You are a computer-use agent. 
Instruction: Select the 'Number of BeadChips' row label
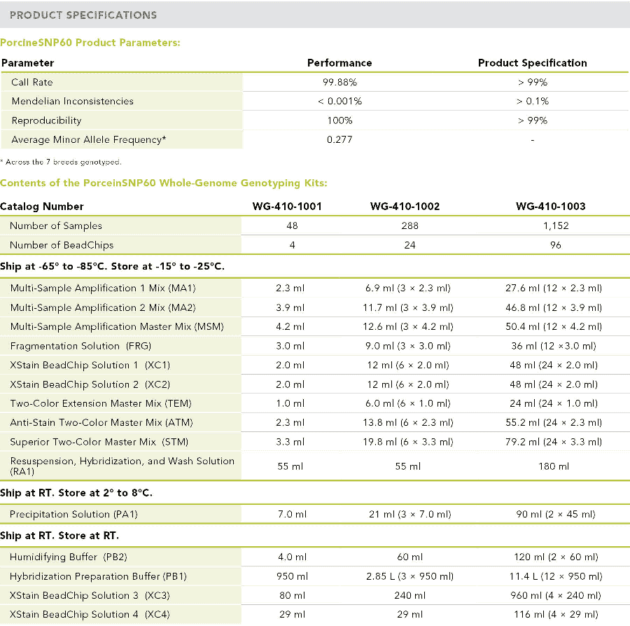point(62,244)
